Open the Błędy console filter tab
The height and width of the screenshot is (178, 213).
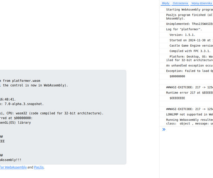[166, 3]
